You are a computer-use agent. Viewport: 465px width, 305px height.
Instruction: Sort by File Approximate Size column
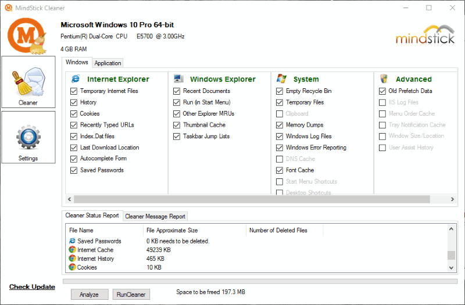click(x=195, y=230)
